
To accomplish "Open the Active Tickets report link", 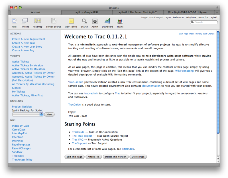I will tap(21, 62).
